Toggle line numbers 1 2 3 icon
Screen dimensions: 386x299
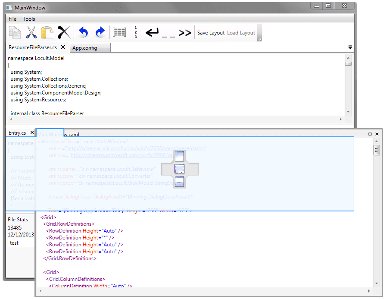click(x=136, y=33)
